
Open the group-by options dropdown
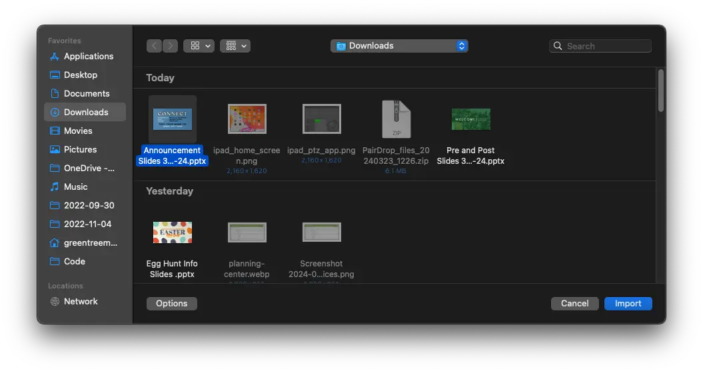[235, 46]
